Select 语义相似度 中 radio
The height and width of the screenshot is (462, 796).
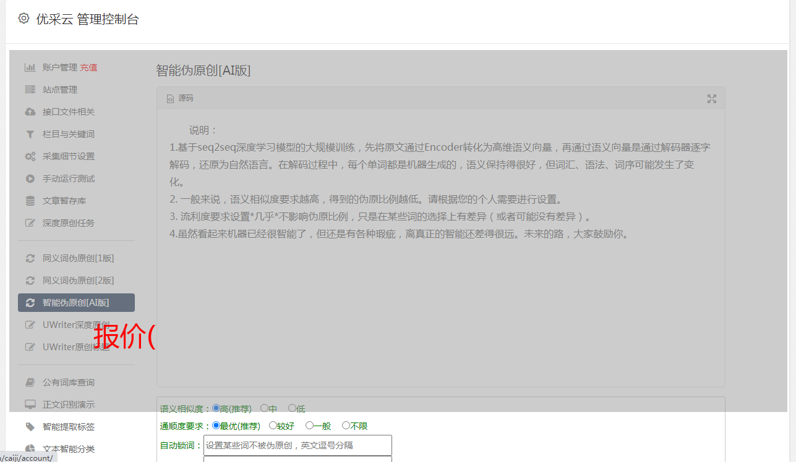264,408
